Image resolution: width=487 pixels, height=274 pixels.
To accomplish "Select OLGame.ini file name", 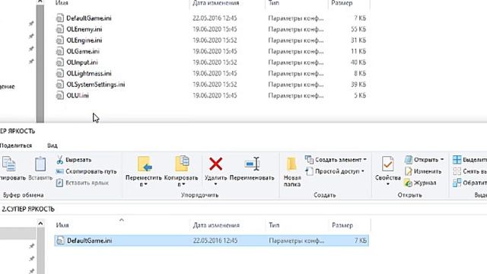I will point(83,51).
